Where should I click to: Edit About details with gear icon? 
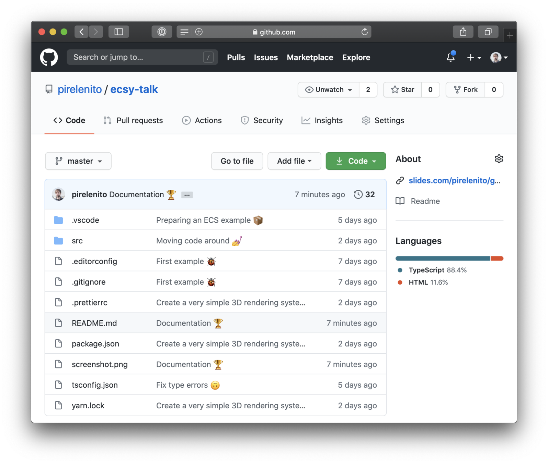499,159
